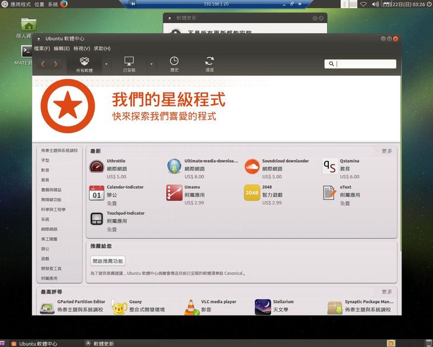Screen dimensions: 433x347
Task: Open the 系統 menu in top panel
Action: pyautogui.click(x=52, y=4)
